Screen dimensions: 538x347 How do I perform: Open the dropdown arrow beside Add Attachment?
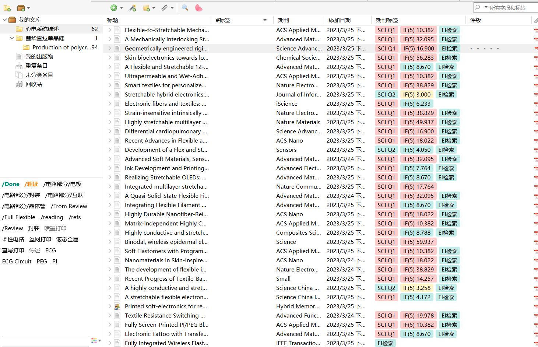pyautogui.click(x=172, y=8)
